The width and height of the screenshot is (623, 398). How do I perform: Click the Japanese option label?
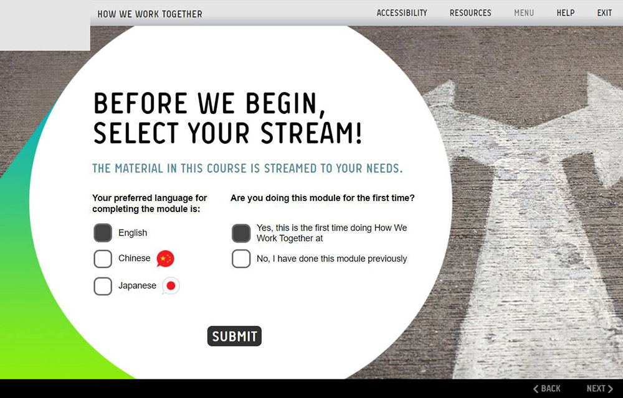point(137,286)
